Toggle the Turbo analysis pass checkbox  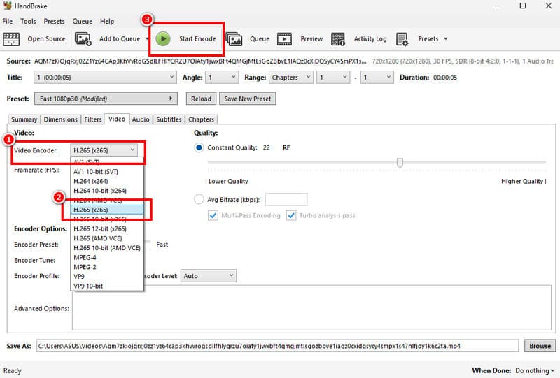pyautogui.click(x=291, y=215)
